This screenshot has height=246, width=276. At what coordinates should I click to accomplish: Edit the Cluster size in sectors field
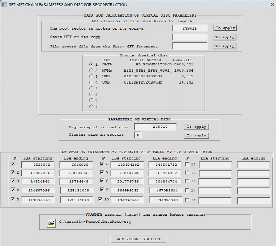pos(138,136)
